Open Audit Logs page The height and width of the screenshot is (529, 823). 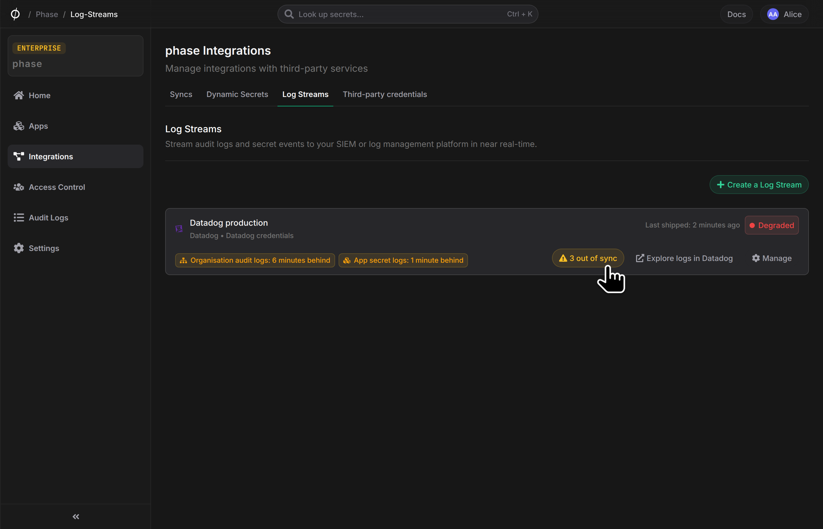[75, 217]
